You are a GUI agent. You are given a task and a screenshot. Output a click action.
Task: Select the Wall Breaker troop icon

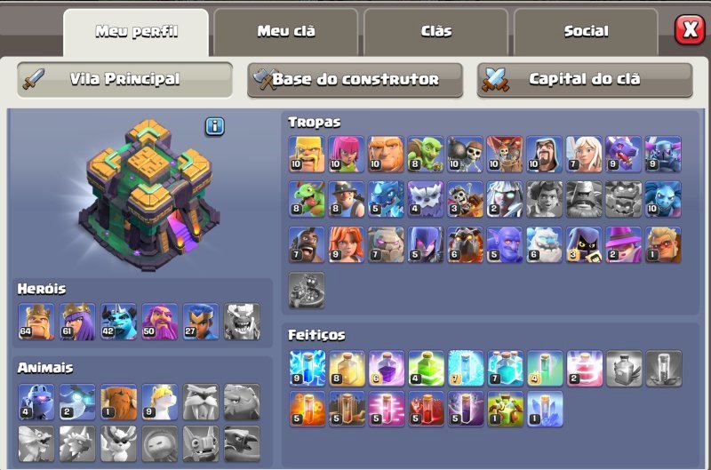465,154
